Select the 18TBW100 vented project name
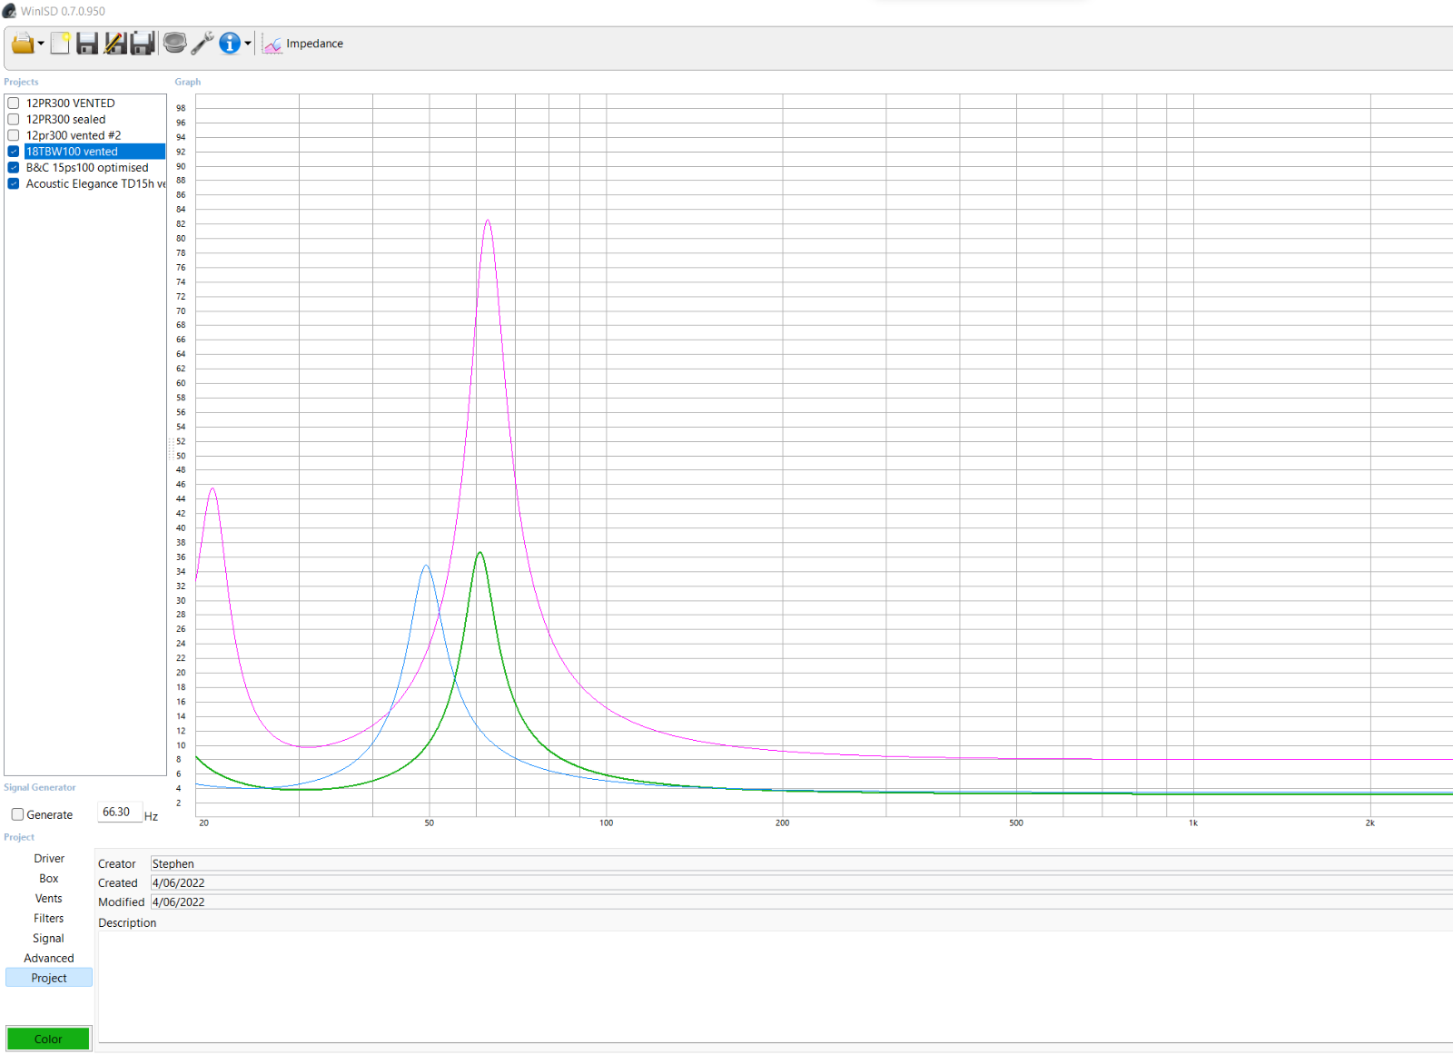This screenshot has width=1453, height=1054. 72,152
